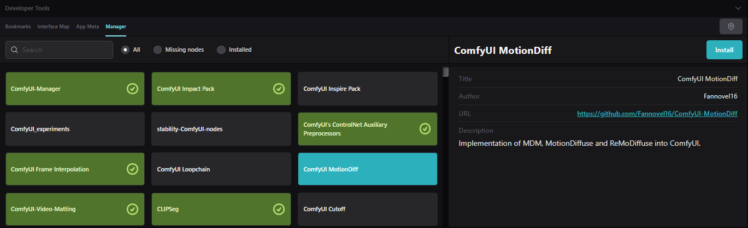Click the checkmark on ComfyUI-Video-Matting

pos(132,209)
